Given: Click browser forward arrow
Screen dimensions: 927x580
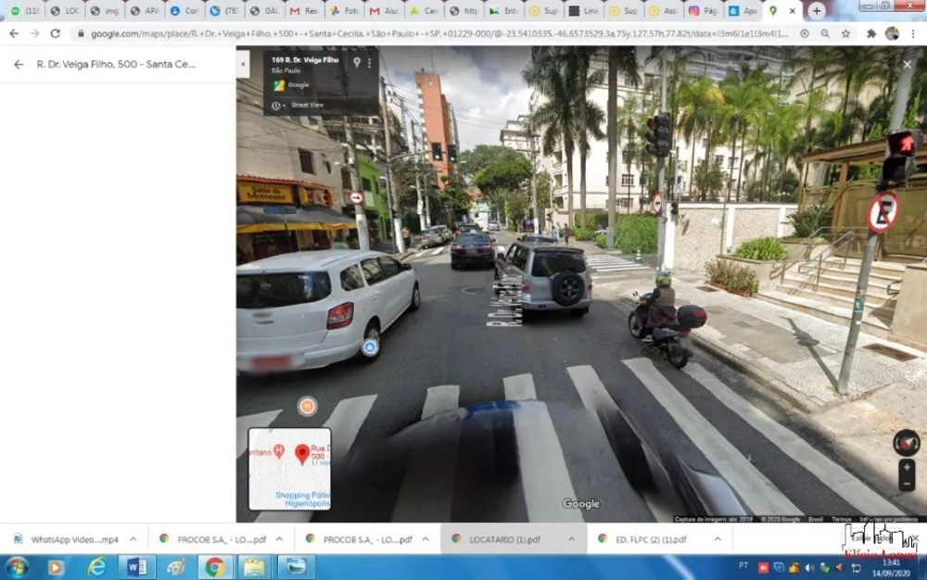Looking at the screenshot, I should point(35,34).
